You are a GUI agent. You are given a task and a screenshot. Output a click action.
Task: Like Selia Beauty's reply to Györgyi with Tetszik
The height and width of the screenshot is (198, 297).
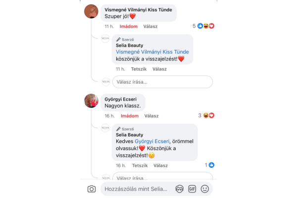tap(140, 166)
